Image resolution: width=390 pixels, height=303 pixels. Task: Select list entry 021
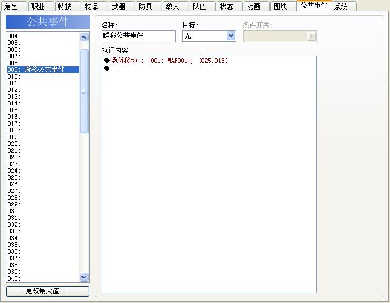43,150
